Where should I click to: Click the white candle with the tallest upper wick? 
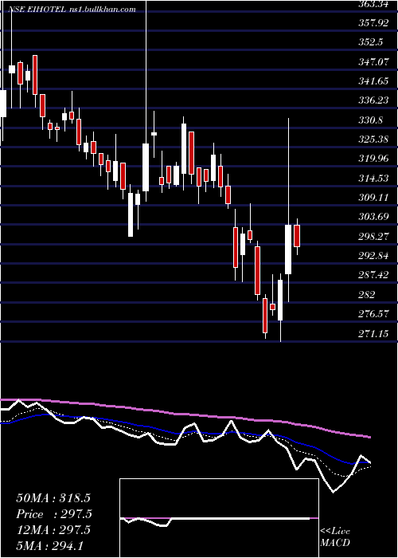coord(146,167)
